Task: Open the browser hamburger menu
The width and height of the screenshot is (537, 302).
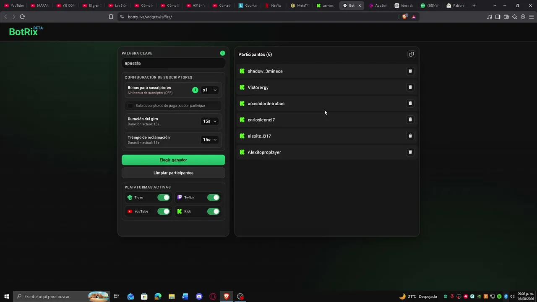Action: point(532,17)
